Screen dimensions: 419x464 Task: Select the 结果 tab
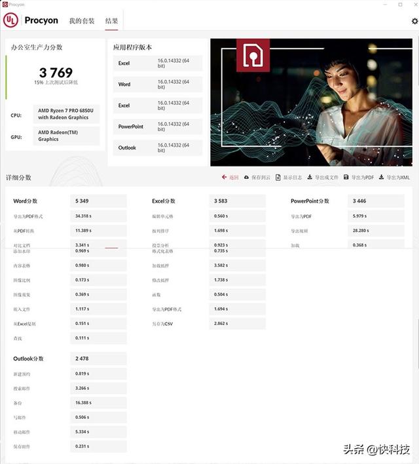pos(111,21)
